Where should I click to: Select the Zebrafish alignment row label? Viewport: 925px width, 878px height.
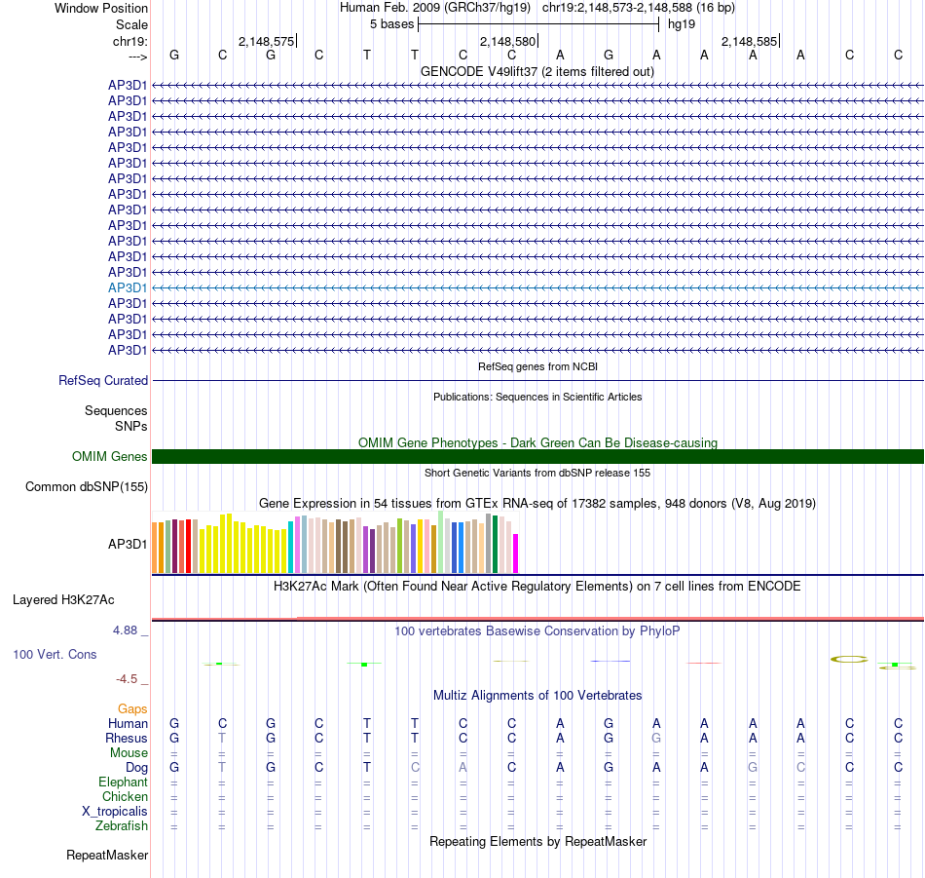[122, 826]
